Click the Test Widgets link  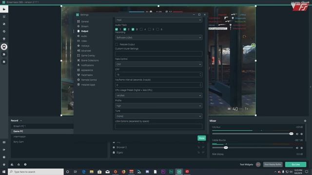coord(246,164)
